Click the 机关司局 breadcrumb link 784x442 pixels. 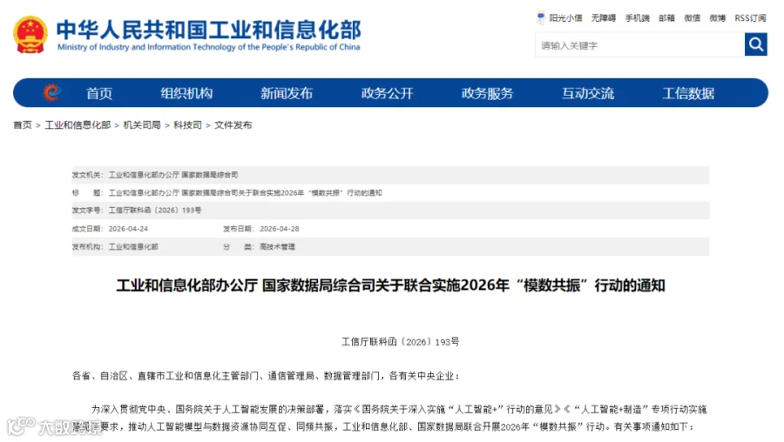pos(142,125)
